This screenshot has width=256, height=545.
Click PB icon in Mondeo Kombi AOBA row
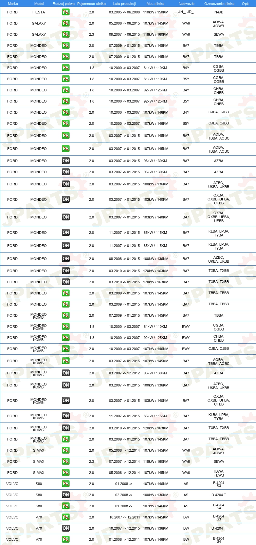point(66,361)
